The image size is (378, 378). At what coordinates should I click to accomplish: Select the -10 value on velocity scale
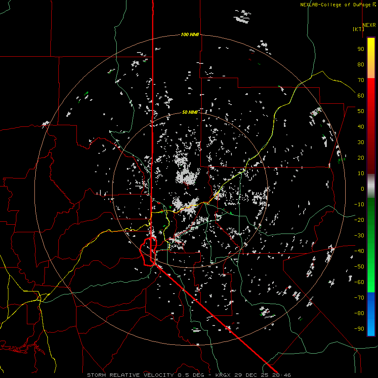point(359,205)
